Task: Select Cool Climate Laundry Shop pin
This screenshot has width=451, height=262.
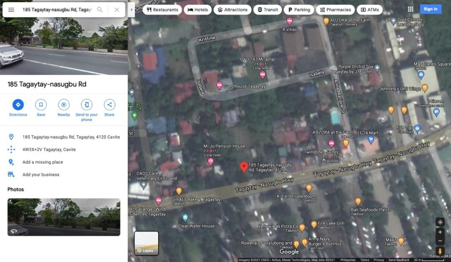Action: (393, 21)
